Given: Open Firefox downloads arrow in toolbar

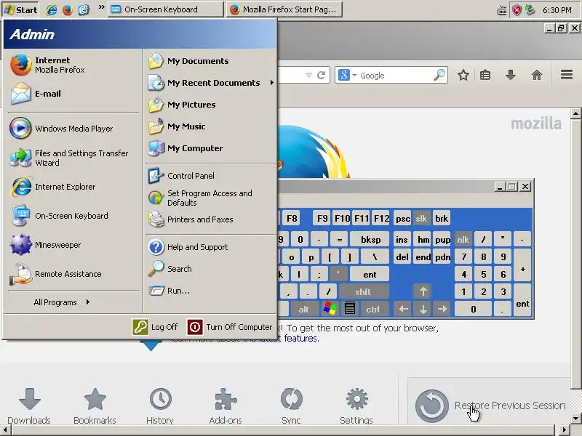Looking at the screenshot, I should pos(511,75).
